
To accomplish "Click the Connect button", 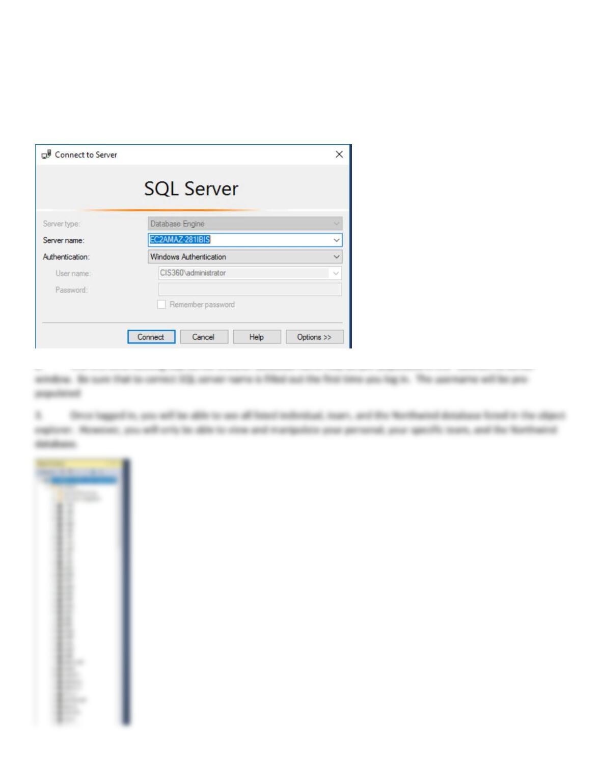I will (x=151, y=337).
